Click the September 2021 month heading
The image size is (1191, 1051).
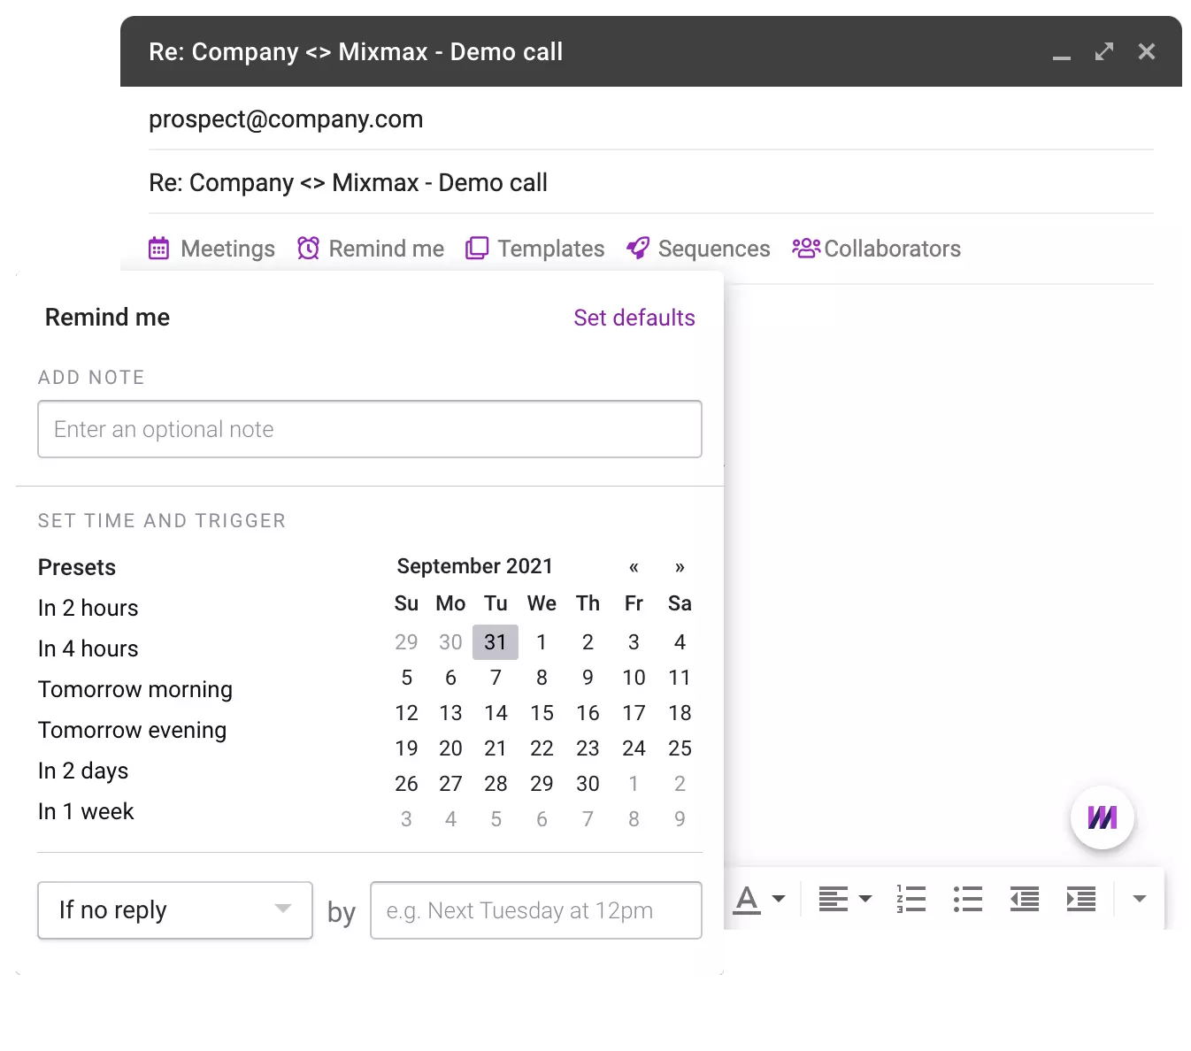click(x=475, y=566)
